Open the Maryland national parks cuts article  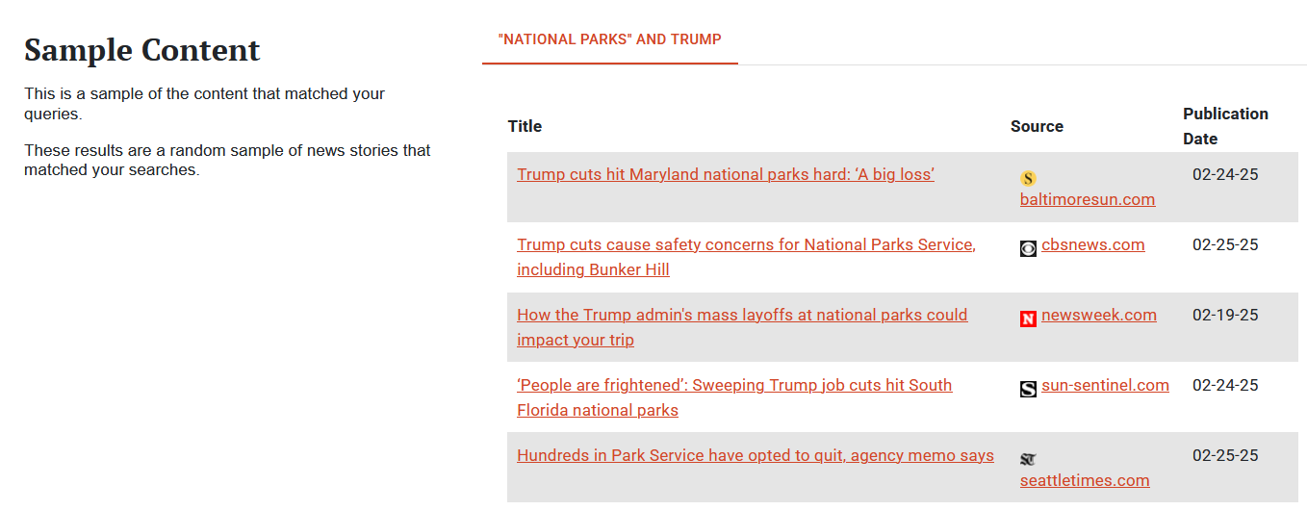(x=726, y=174)
